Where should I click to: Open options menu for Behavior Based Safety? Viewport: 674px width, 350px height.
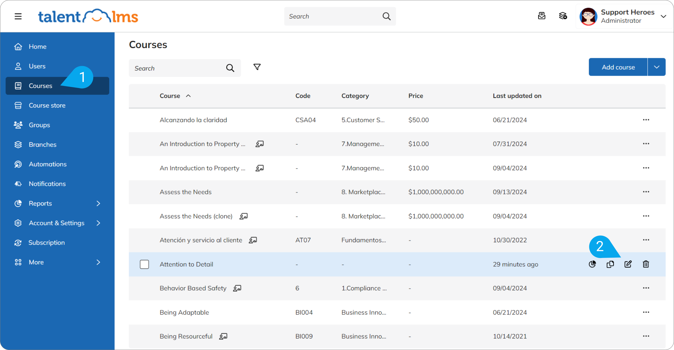pyautogui.click(x=646, y=288)
